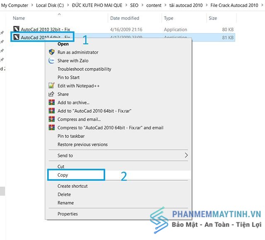The width and height of the screenshot is (265, 240).
Task: Select Pin to taskbar
Action: pos(71,136)
